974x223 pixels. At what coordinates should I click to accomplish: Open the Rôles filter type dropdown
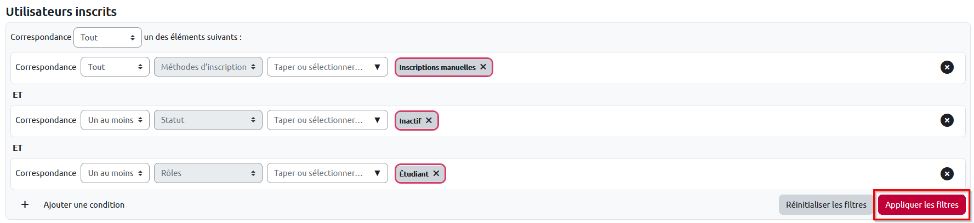point(208,173)
